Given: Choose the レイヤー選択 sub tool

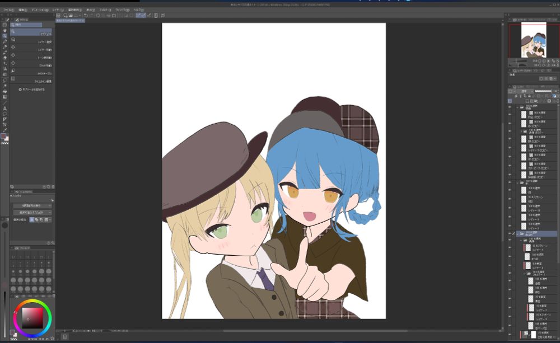Looking at the screenshot, I should point(31,40).
